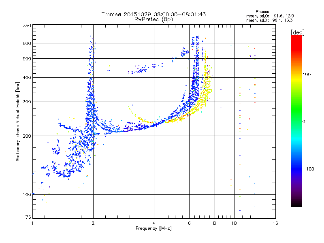Click the y-axis tick label '750'

tap(27, 26)
